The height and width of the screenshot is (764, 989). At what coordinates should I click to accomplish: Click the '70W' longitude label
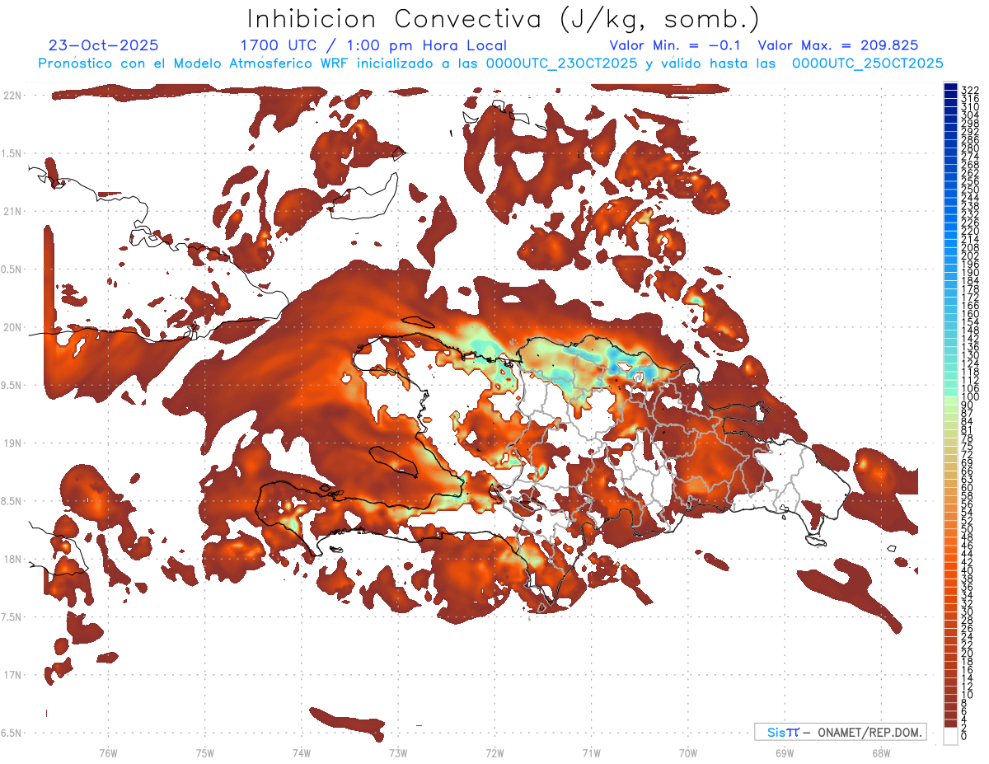point(688,752)
